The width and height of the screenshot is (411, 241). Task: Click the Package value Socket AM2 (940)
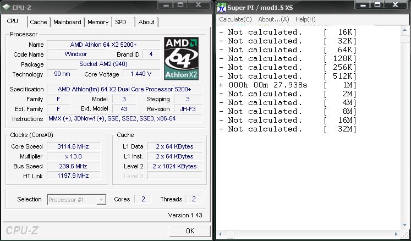point(103,64)
